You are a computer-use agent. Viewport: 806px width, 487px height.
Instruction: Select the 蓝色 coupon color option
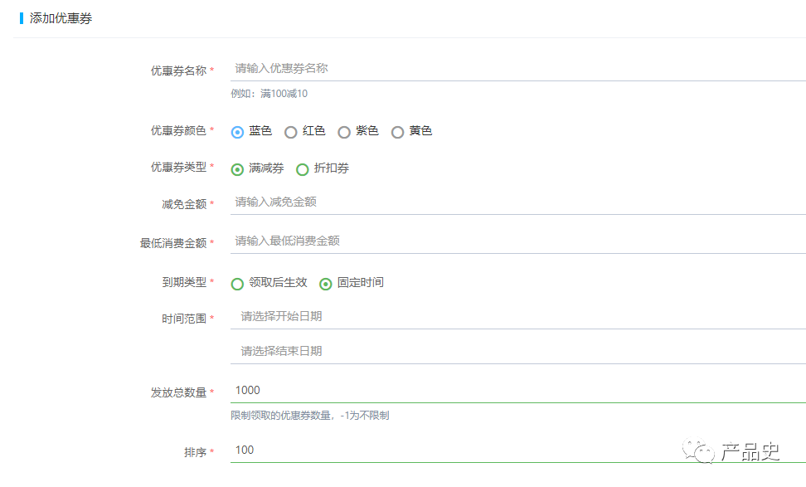click(238, 132)
